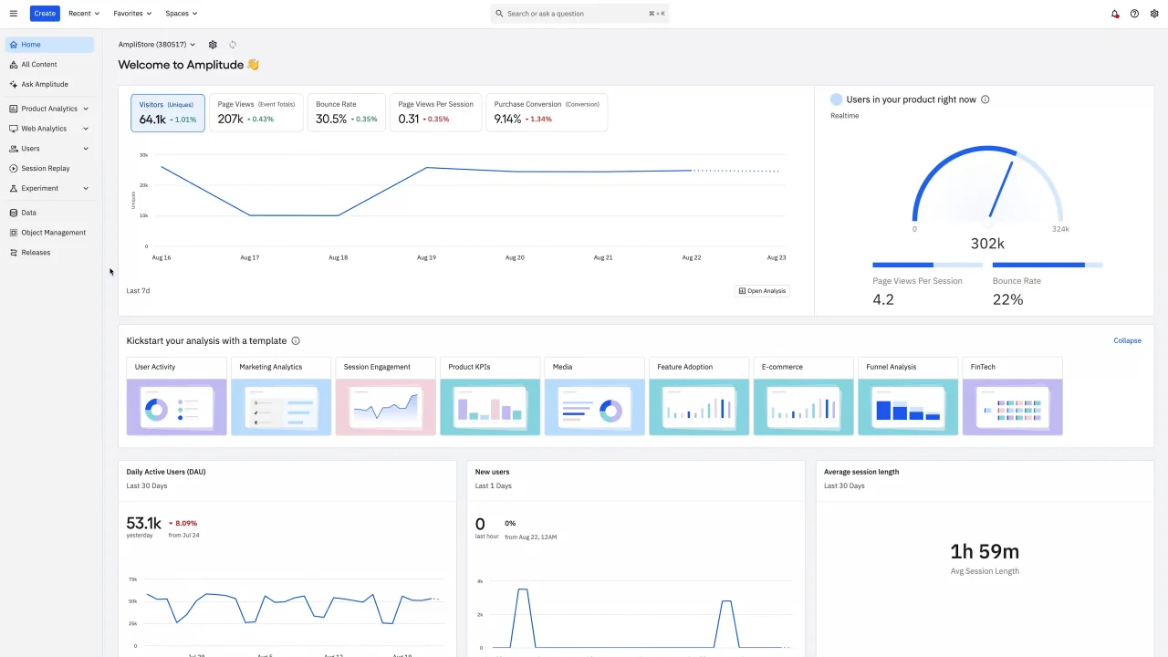This screenshot has height=657, width=1168.
Task: Click the Help question mark icon
Action: [1132, 13]
